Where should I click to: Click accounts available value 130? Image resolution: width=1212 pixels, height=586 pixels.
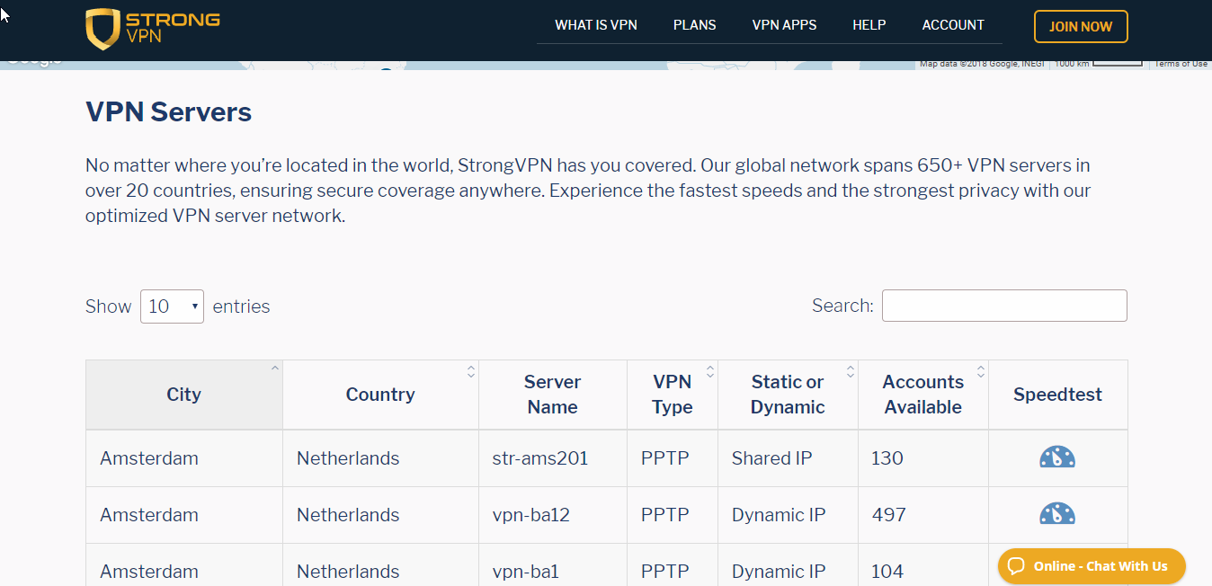[x=887, y=458]
